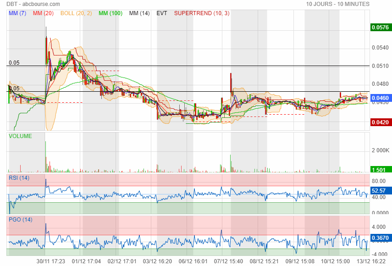Image resolution: width=392 pixels, height=266 pixels.
Task: Click the 2 000K volume axis label
Action: coord(381,150)
